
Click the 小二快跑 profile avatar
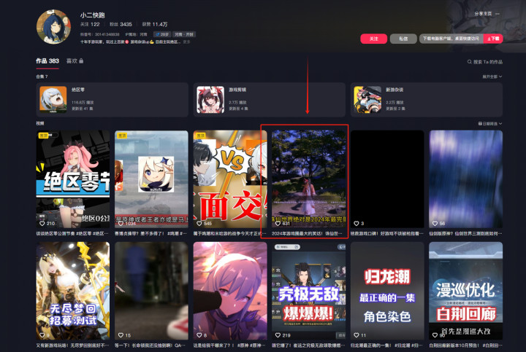coord(53,27)
